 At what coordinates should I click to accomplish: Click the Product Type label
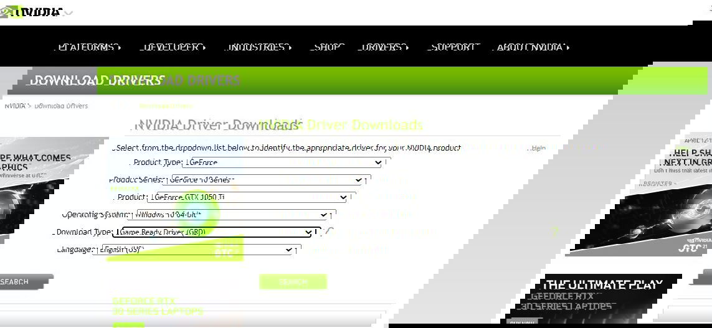click(x=157, y=162)
